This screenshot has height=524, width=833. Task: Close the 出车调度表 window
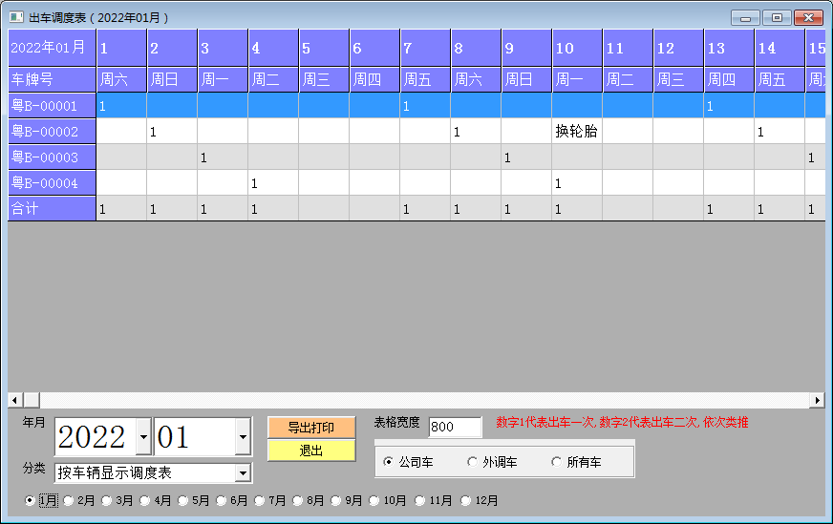[808, 18]
